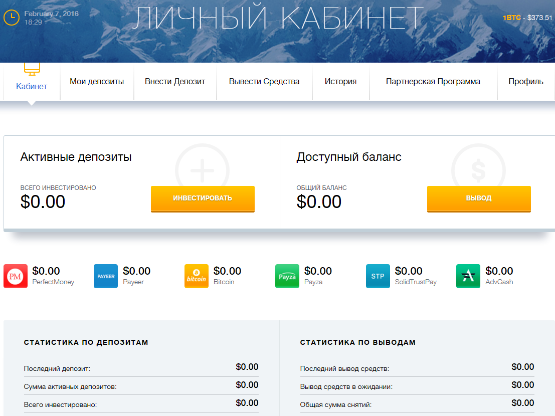Open the История tab
The width and height of the screenshot is (555, 416).
[x=340, y=82]
